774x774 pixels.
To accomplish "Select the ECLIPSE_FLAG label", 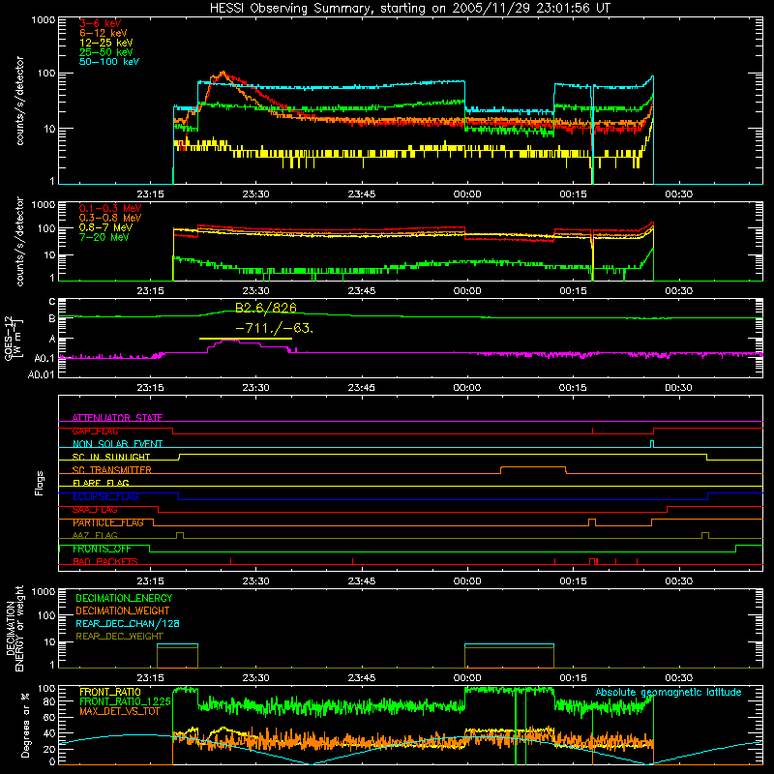I will tap(105, 496).
